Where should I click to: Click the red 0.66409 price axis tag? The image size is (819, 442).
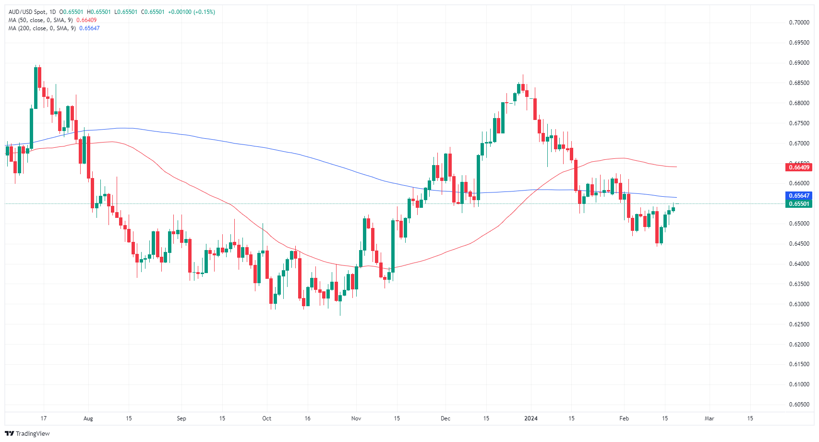(x=799, y=167)
